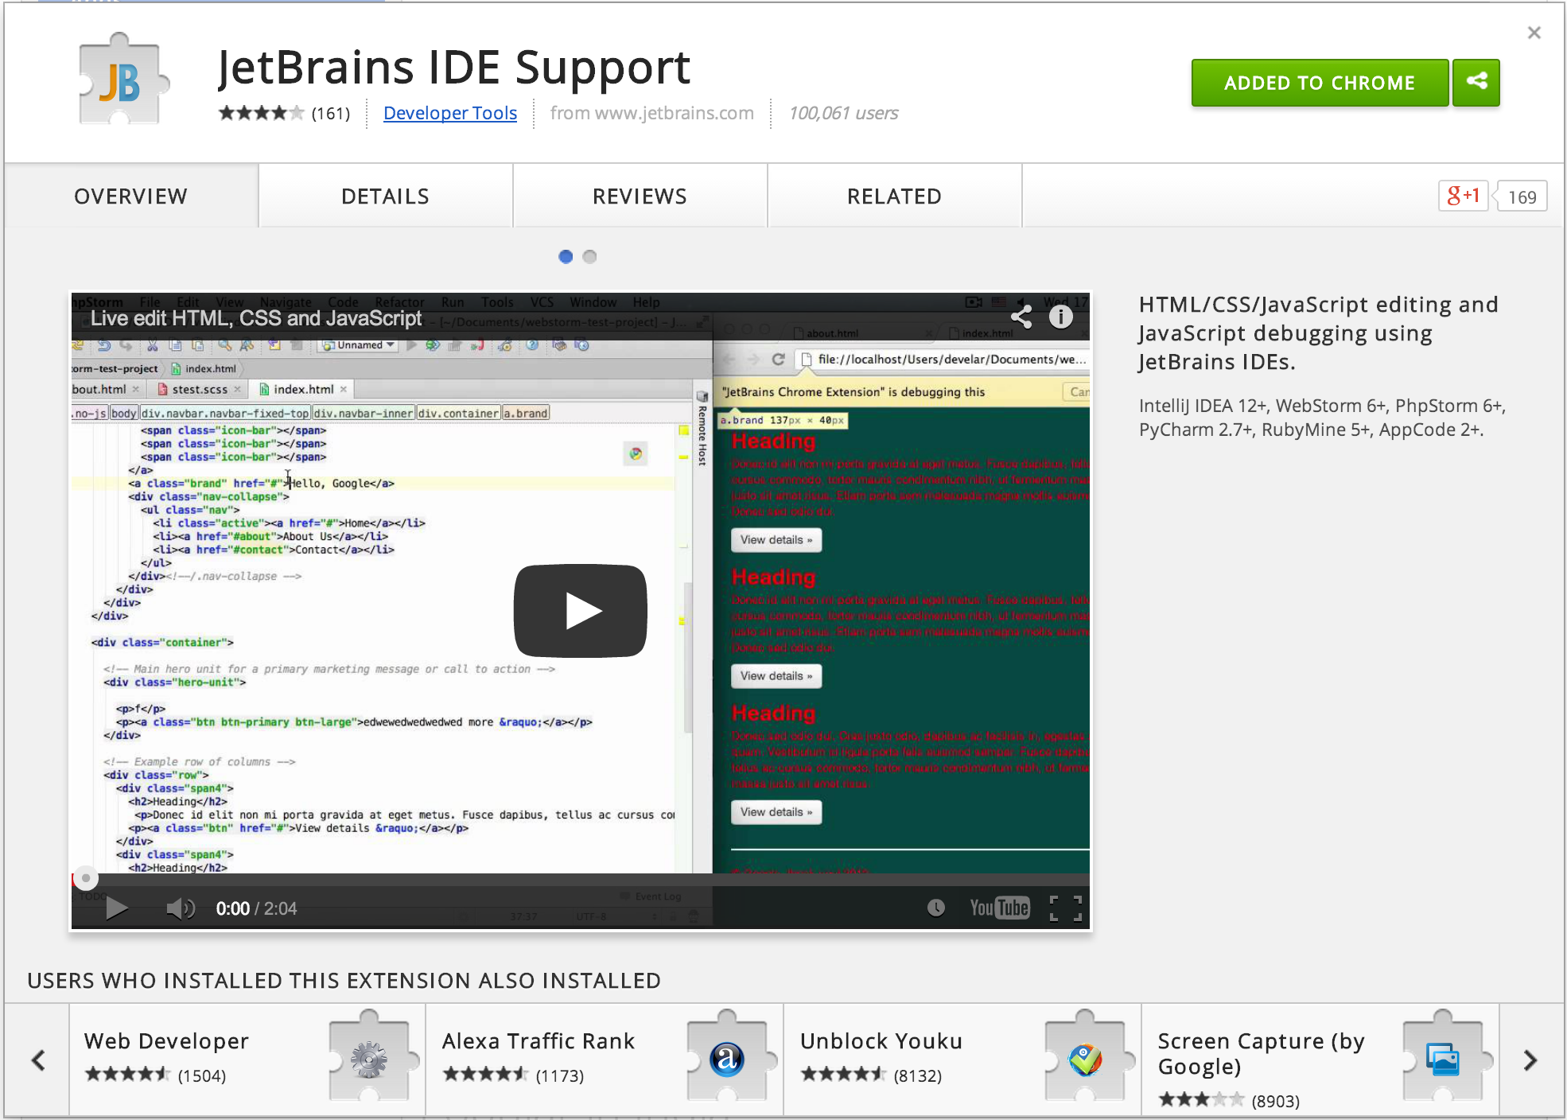1567x1120 pixels.
Task: Click the green share button
Action: 1476,82
